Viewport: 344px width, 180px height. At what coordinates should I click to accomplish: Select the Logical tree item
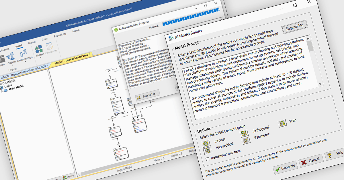coord(8,86)
